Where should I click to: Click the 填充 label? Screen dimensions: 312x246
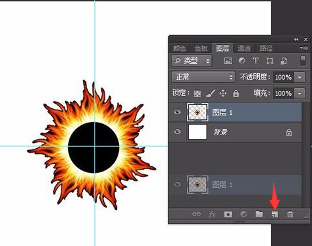pos(262,93)
